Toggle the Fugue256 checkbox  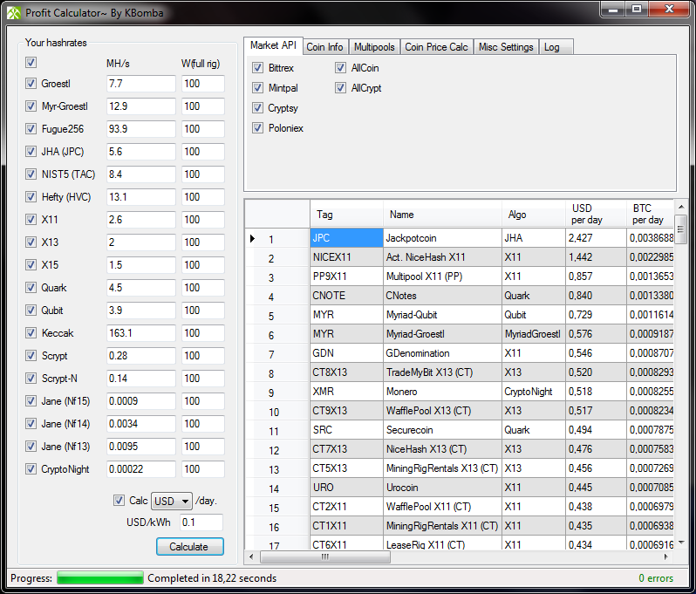coord(31,129)
